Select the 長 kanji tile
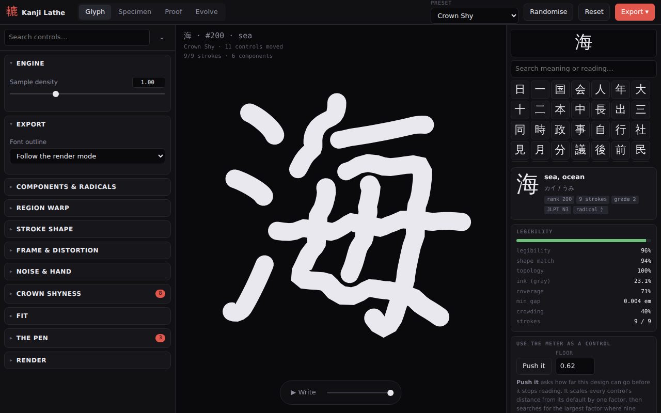 [x=601, y=109]
